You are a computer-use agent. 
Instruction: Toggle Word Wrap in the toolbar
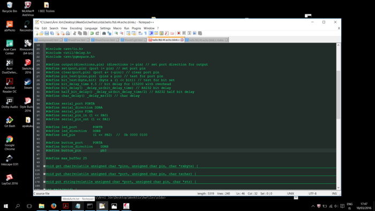[140, 33]
